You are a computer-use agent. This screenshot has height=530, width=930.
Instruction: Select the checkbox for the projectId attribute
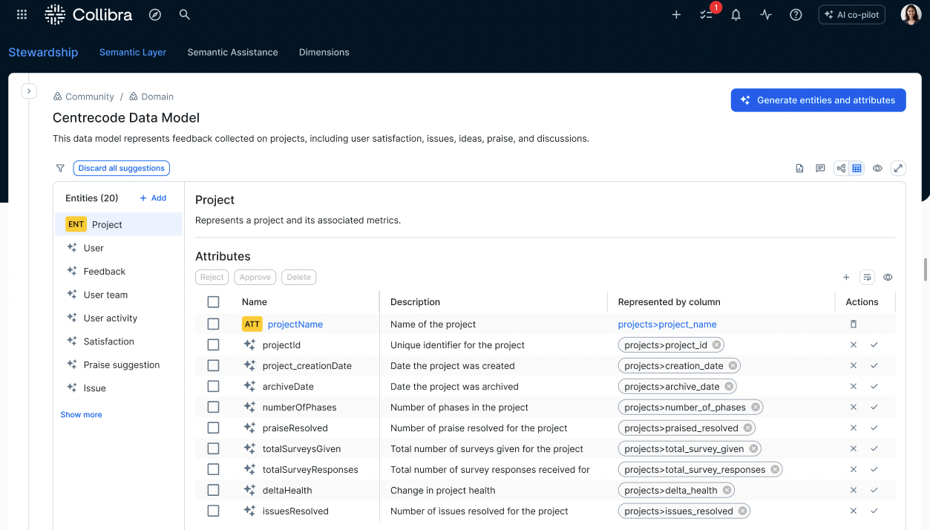click(x=213, y=344)
